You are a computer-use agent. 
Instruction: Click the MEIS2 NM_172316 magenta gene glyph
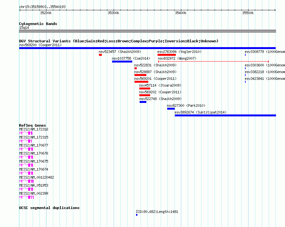[26, 133]
